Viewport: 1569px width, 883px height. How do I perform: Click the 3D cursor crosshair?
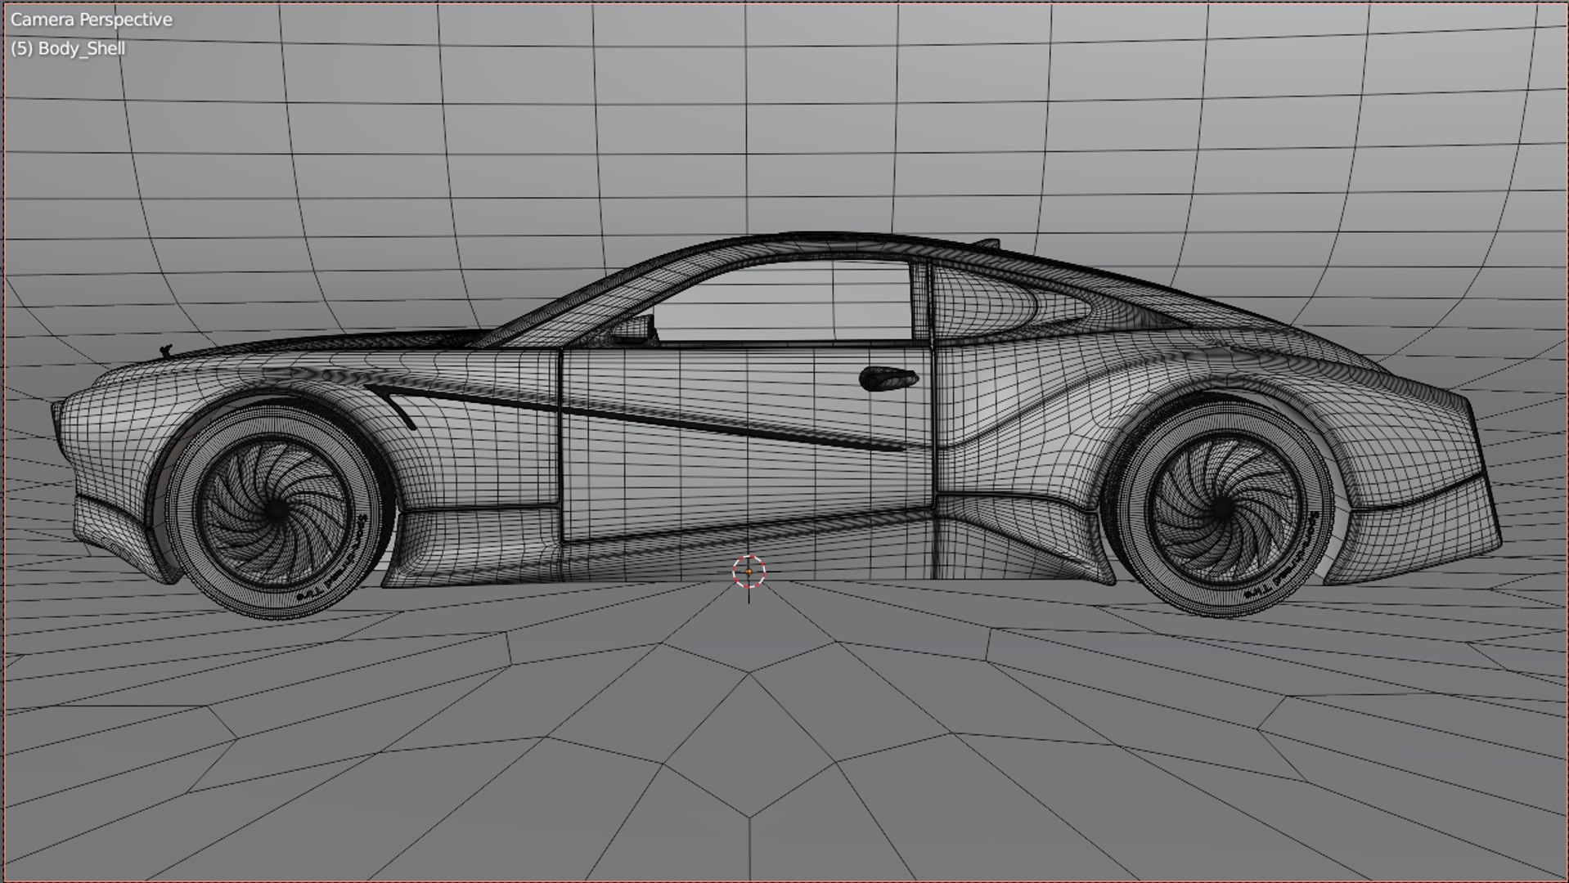tap(749, 572)
